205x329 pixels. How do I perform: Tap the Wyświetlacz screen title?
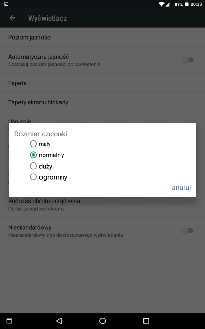[x=48, y=19]
